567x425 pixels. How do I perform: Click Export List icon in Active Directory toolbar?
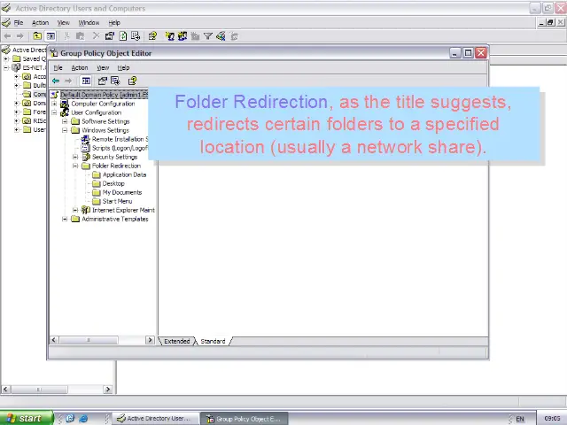pos(136,36)
